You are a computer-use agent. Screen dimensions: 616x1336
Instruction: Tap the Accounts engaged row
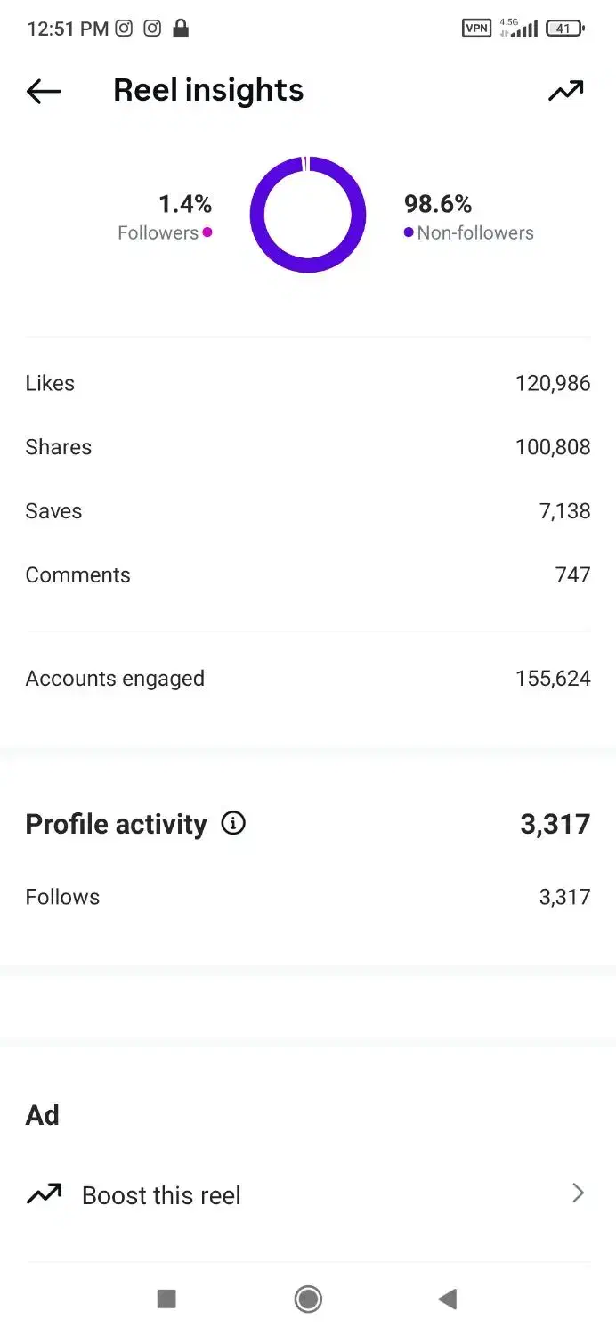click(308, 679)
